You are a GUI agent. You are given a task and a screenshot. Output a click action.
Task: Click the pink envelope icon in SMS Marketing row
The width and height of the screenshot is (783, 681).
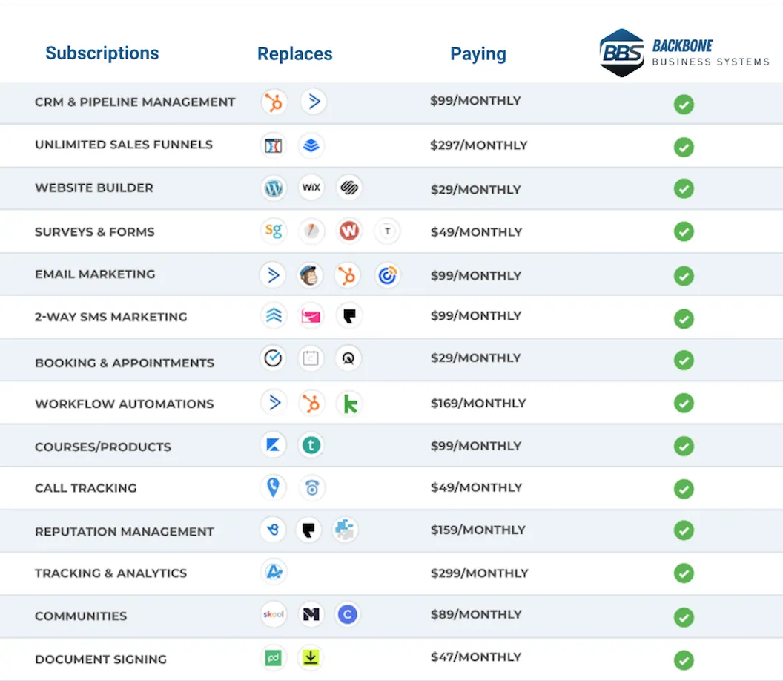coord(311,316)
